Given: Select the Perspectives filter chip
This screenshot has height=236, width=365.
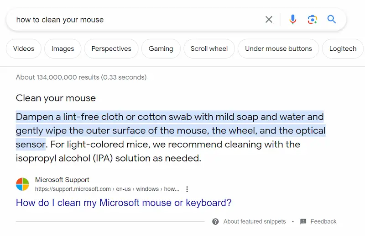Looking at the screenshot, I should 111,48.
